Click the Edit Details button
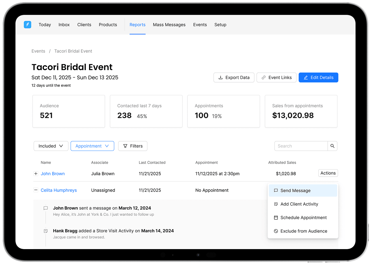This screenshot has height=264, width=371. pos(318,78)
